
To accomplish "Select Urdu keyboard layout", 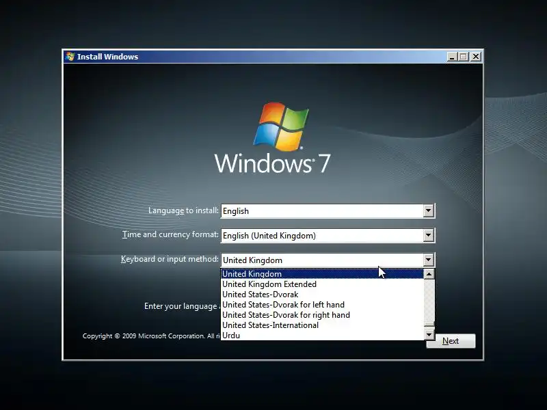I will point(322,335).
